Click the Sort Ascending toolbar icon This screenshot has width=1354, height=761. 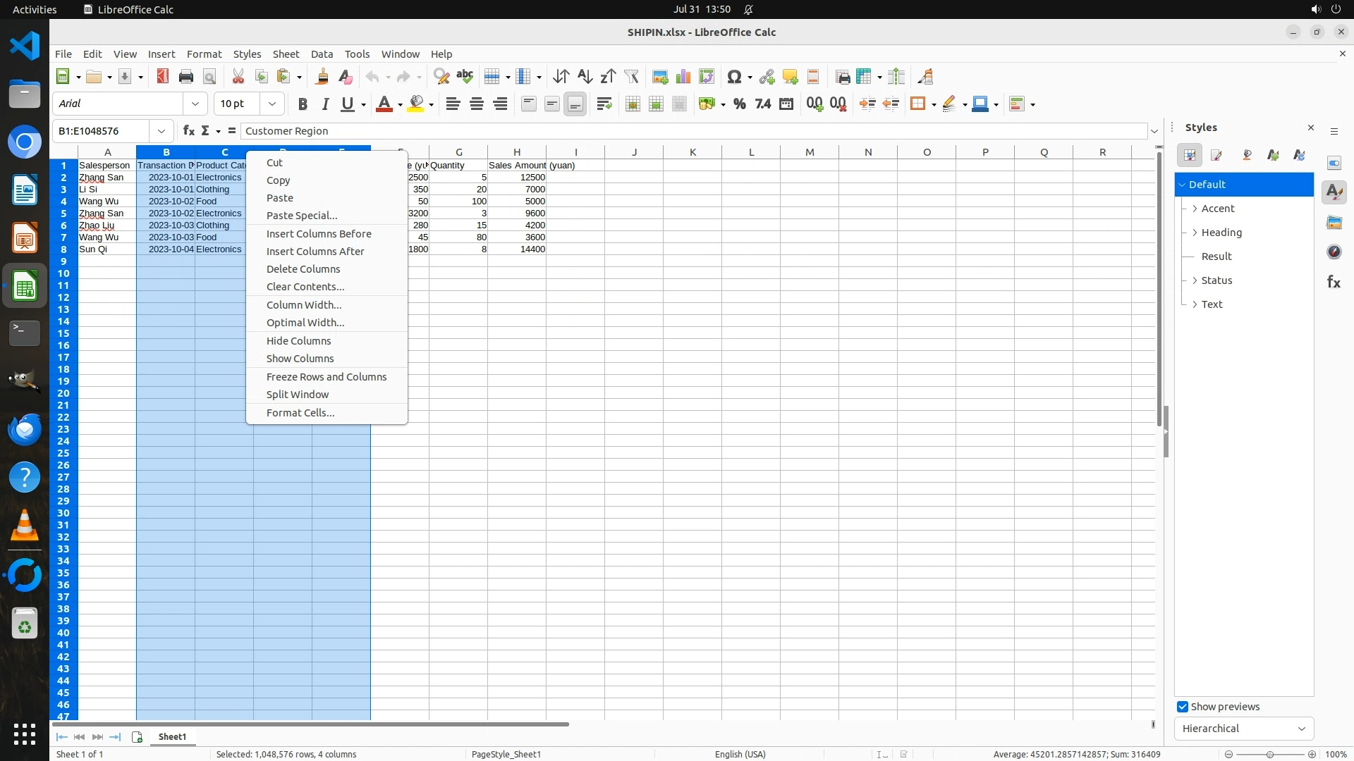584,77
